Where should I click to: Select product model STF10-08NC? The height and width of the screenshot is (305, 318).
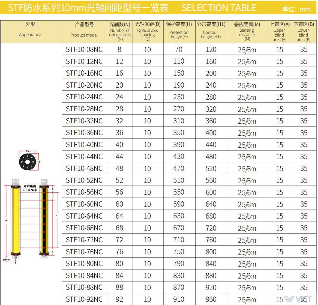tap(84, 50)
